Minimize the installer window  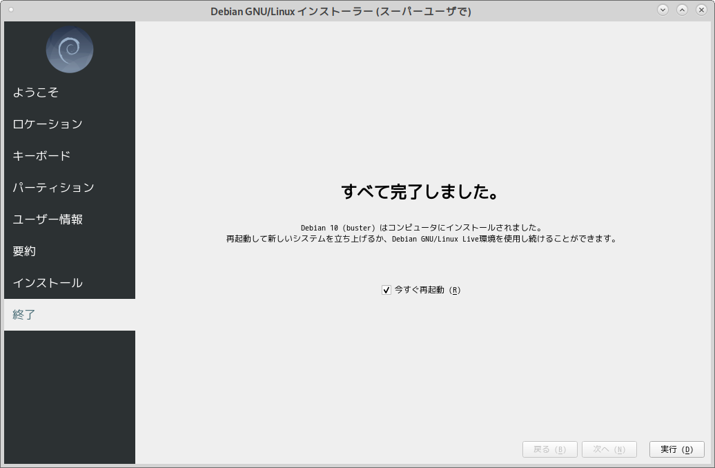[663, 10]
